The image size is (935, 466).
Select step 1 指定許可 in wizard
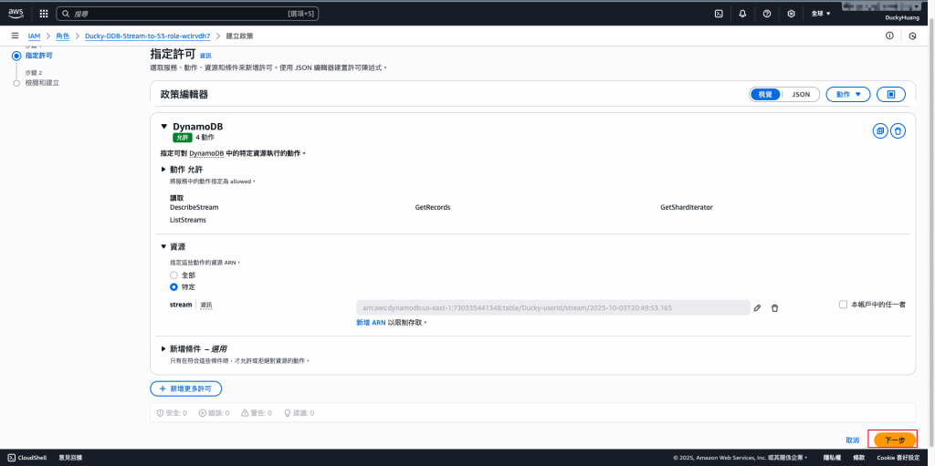[x=38, y=56]
